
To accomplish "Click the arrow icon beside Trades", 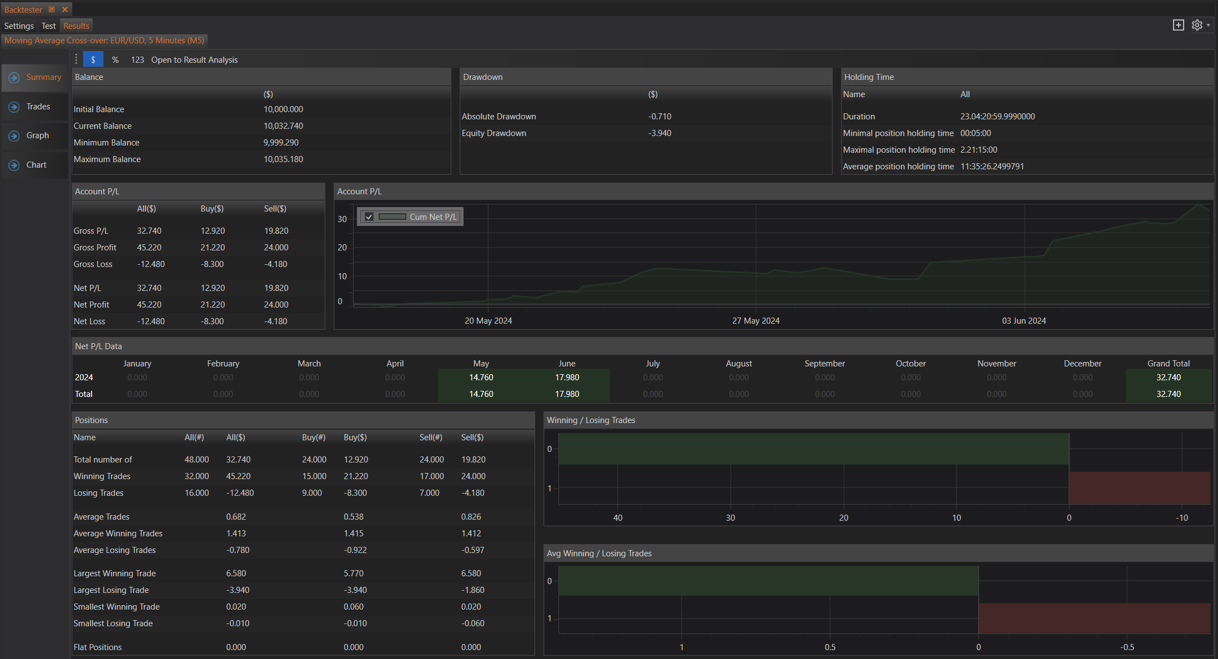I will pyautogui.click(x=14, y=107).
